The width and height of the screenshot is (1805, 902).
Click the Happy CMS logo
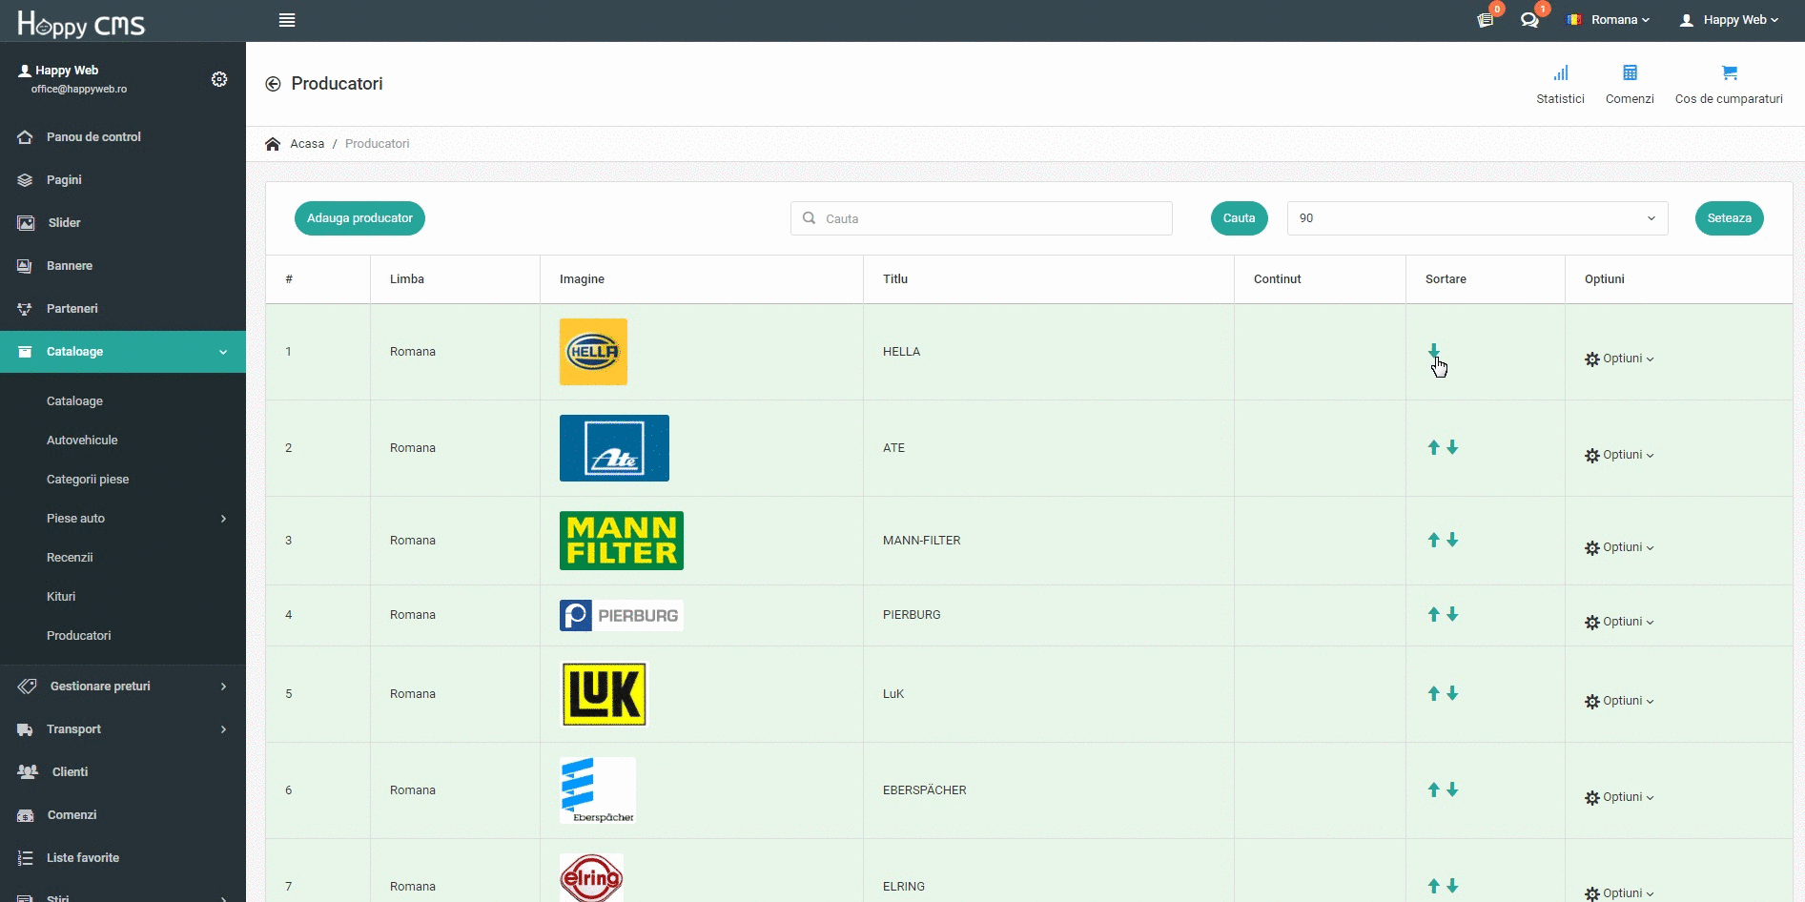(81, 23)
